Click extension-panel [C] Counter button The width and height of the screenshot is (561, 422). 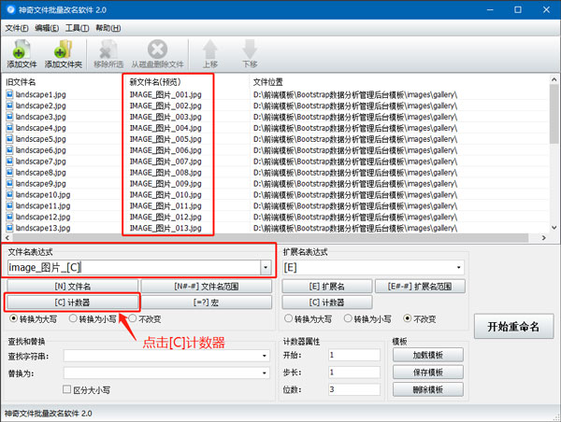[x=327, y=302]
